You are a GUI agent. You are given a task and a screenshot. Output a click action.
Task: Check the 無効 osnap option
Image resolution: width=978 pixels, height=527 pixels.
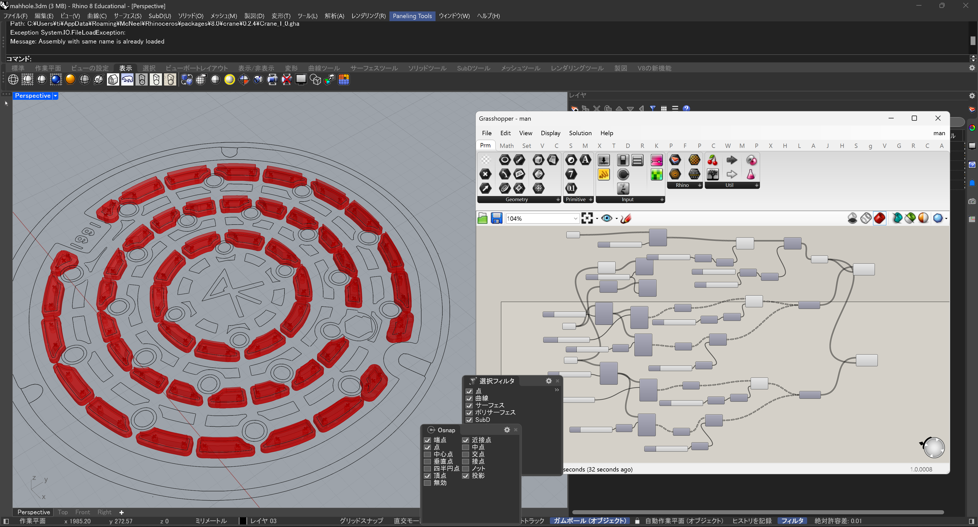tap(428, 483)
